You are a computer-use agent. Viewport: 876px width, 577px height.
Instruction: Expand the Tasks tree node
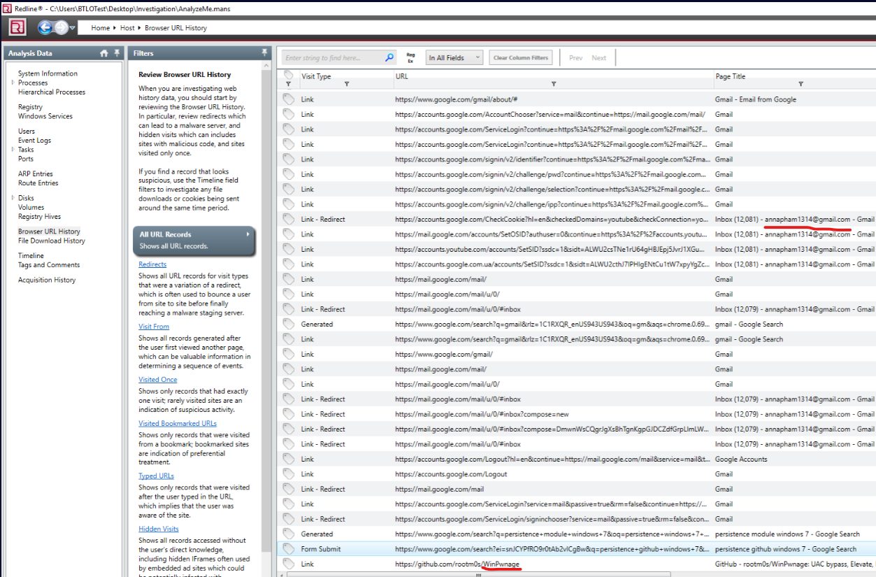click(13, 150)
